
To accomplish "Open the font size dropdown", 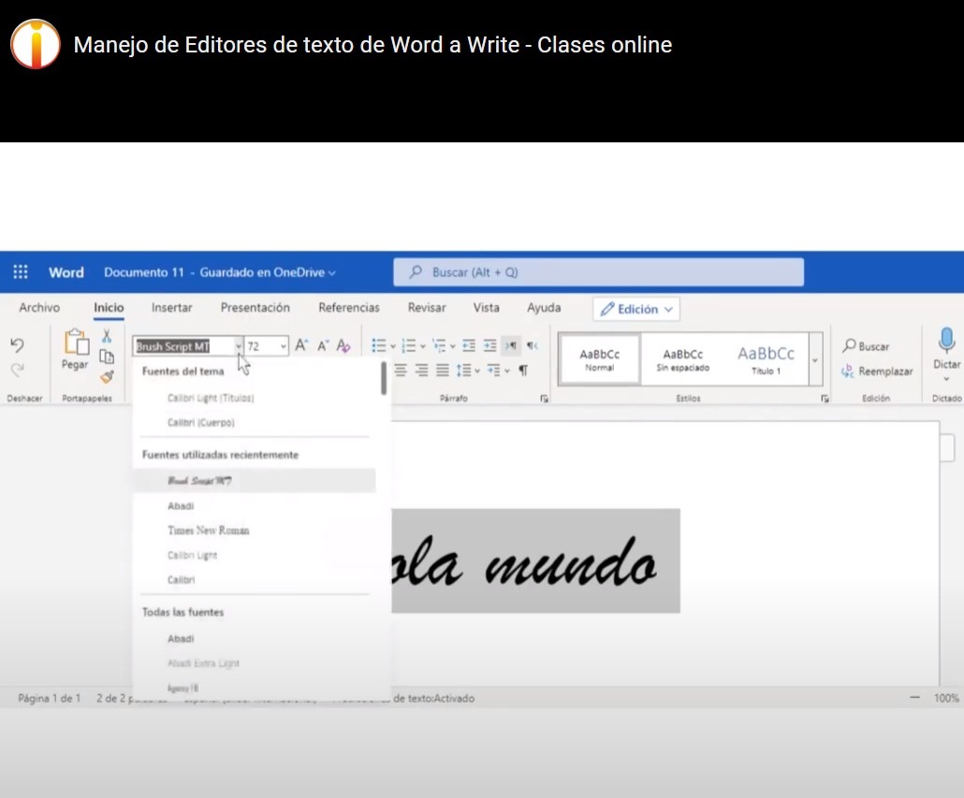I will point(284,345).
